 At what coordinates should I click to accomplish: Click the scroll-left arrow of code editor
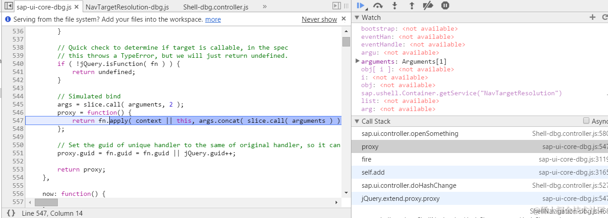point(30,203)
